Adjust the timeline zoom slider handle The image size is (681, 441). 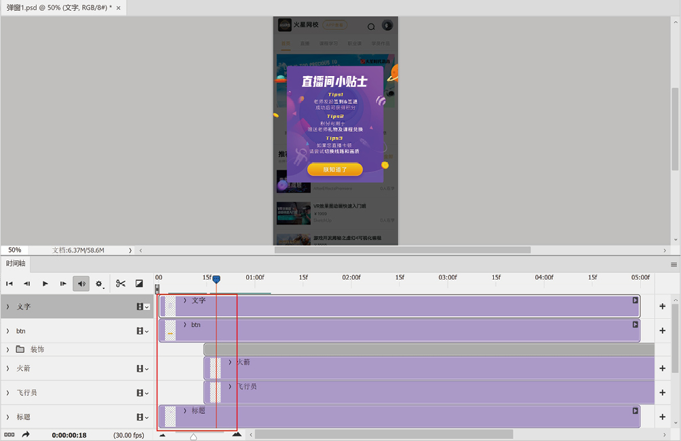click(193, 436)
